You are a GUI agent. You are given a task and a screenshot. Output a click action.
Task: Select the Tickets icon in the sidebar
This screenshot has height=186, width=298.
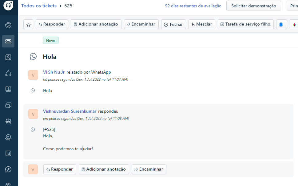(8, 41)
